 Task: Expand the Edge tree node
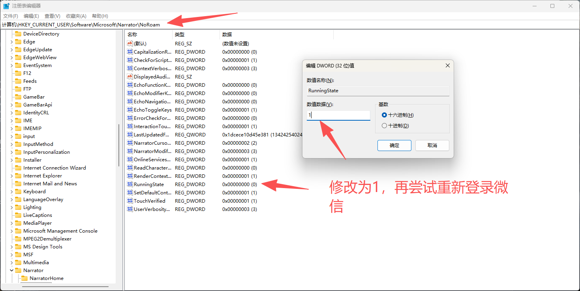tap(11, 41)
